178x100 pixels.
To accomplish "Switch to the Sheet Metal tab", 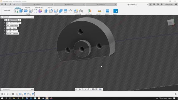I will coord(39,7).
